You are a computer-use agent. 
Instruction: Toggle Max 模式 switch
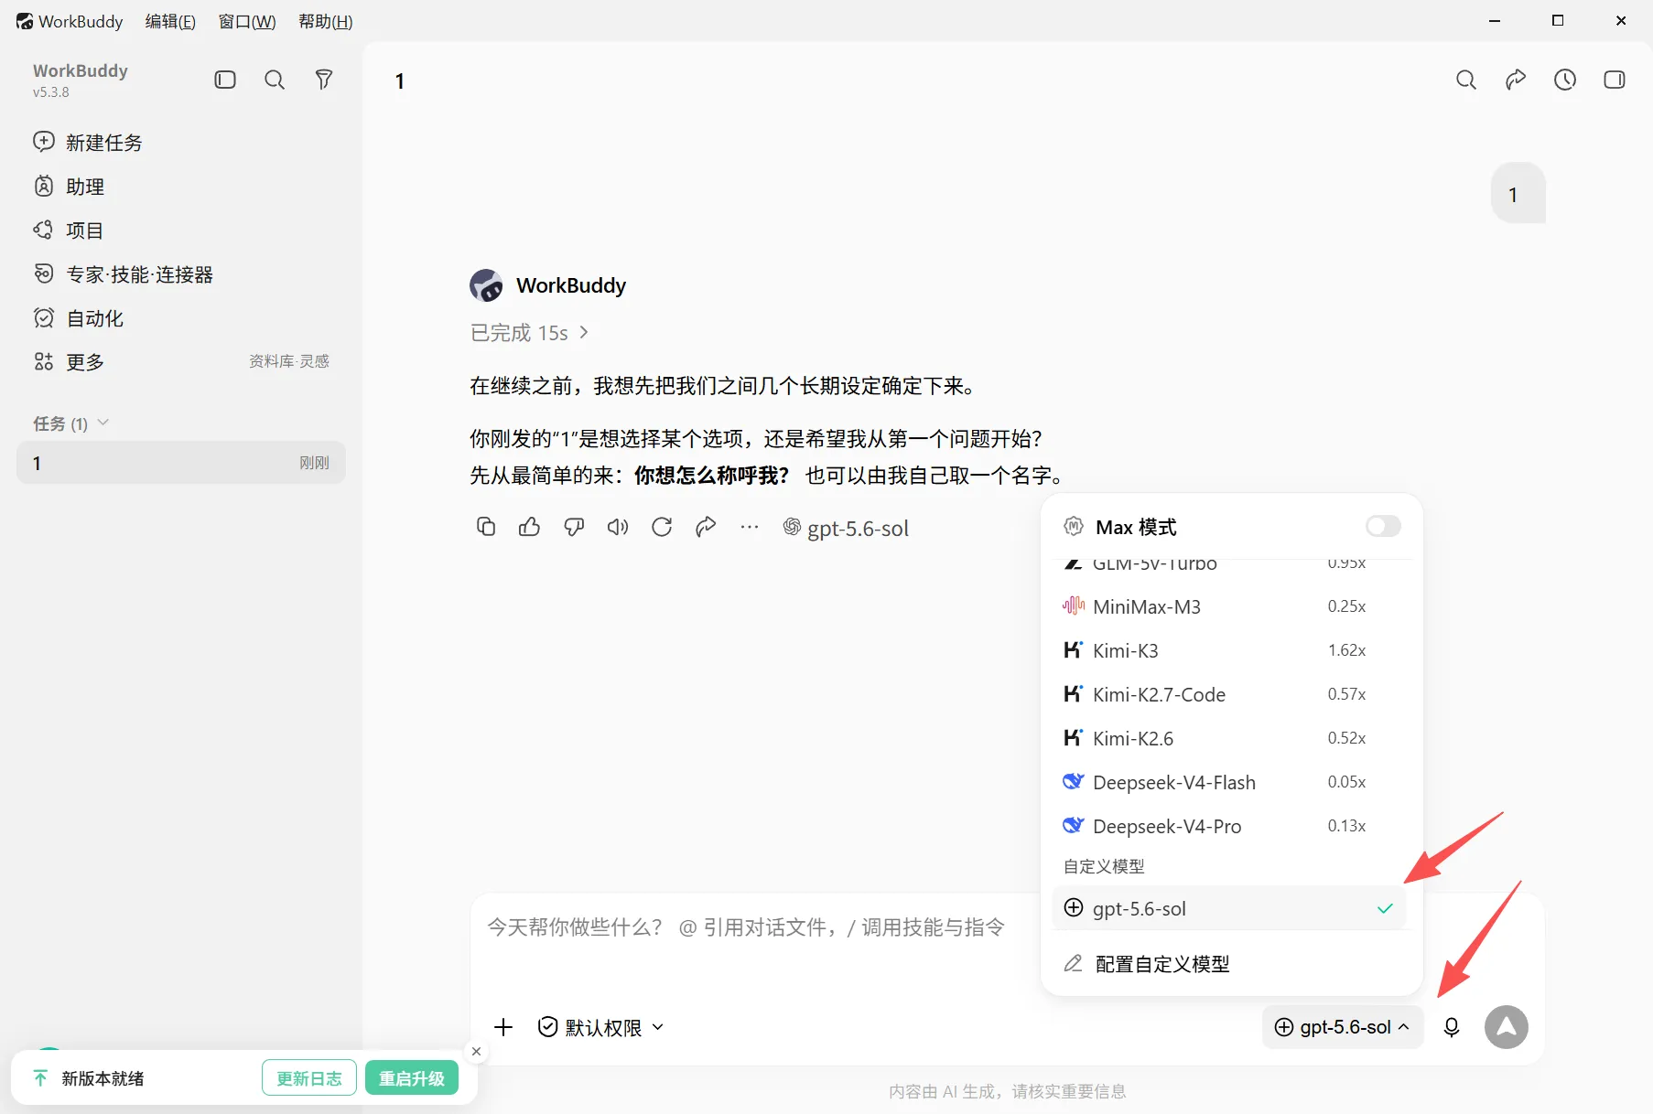(1383, 526)
